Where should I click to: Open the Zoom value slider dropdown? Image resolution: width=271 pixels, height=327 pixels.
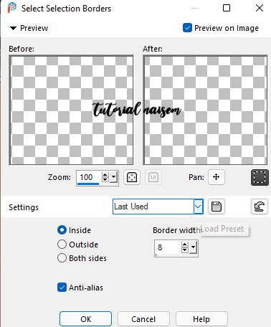pyautogui.click(x=114, y=177)
